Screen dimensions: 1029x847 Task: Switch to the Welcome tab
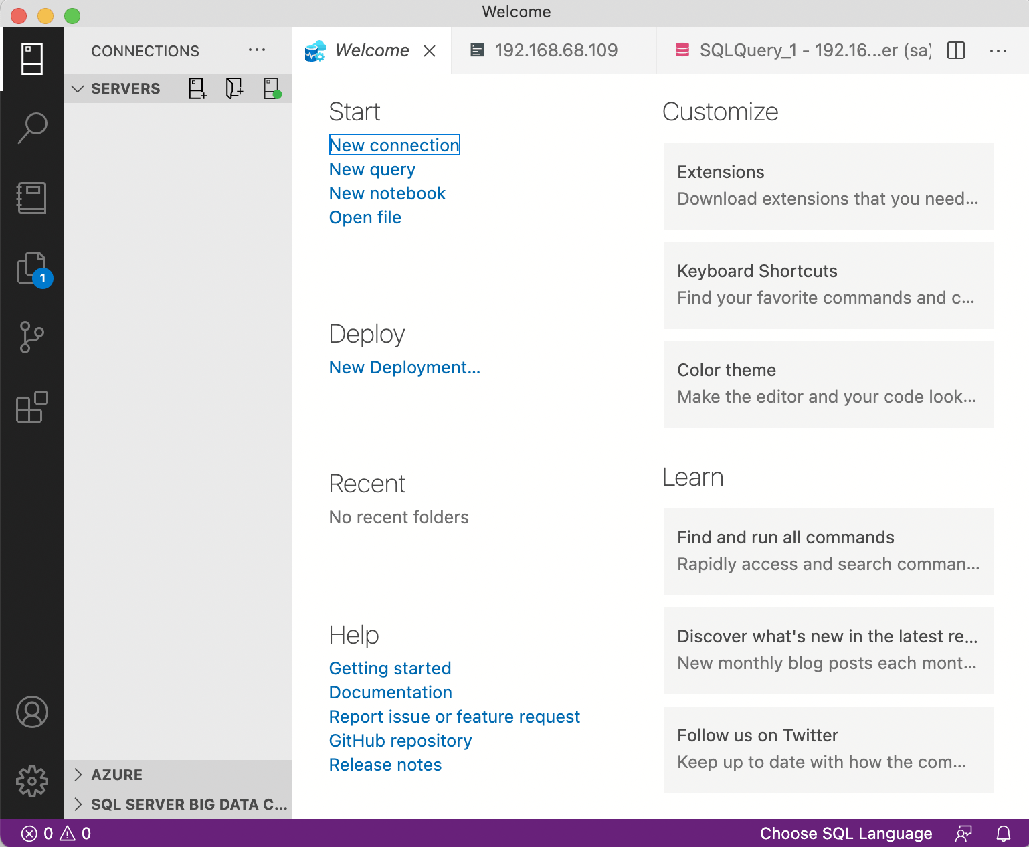372,50
